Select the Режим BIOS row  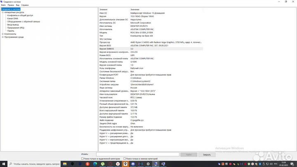tap(151, 55)
